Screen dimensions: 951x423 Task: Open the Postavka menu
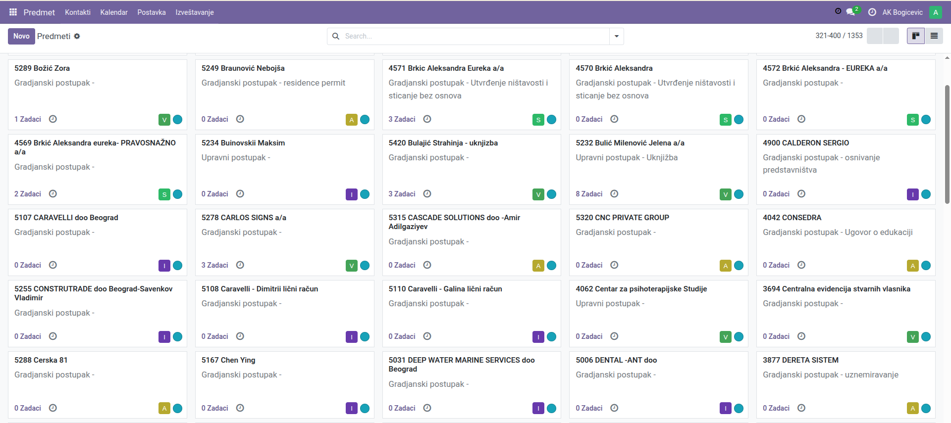[x=152, y=12]
